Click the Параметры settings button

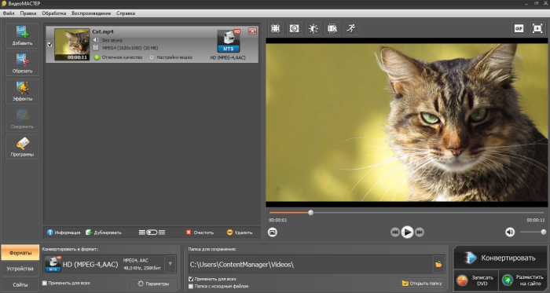pos(153,284)
